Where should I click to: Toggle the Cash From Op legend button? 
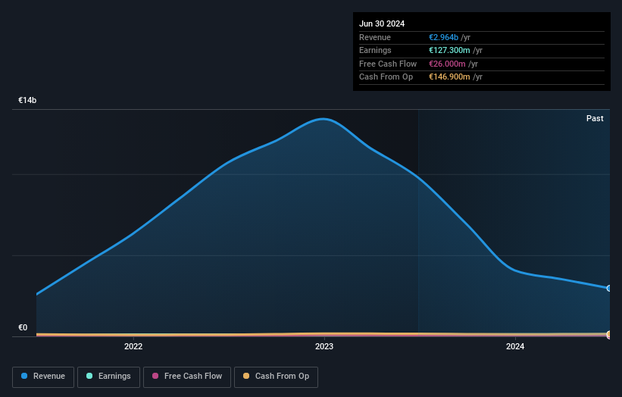click(276, 377)
